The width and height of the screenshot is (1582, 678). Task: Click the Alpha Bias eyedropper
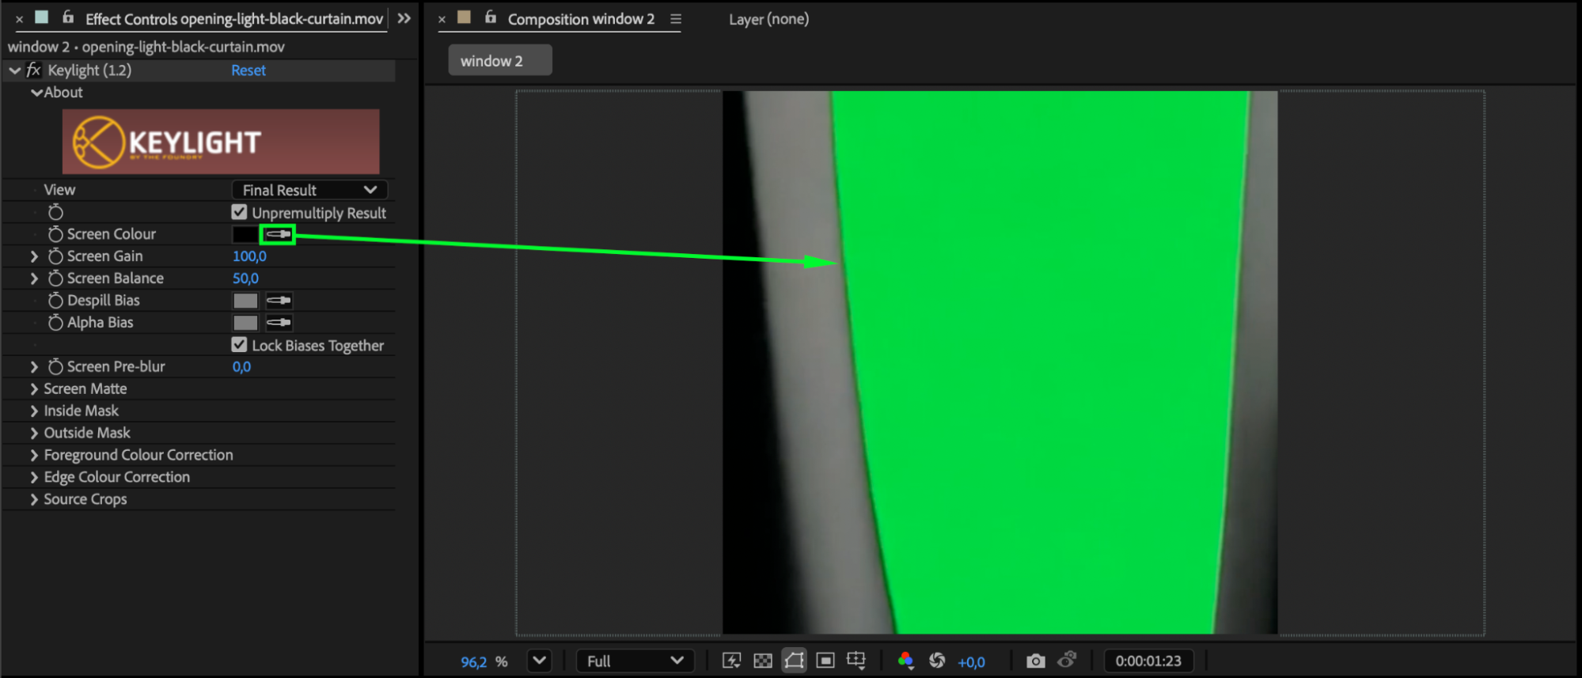pos(279,323)
